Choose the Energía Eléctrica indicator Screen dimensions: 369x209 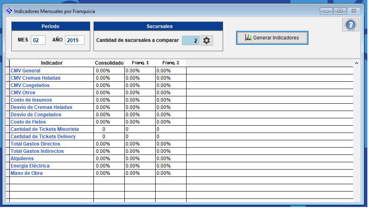(x=30, y=166)
